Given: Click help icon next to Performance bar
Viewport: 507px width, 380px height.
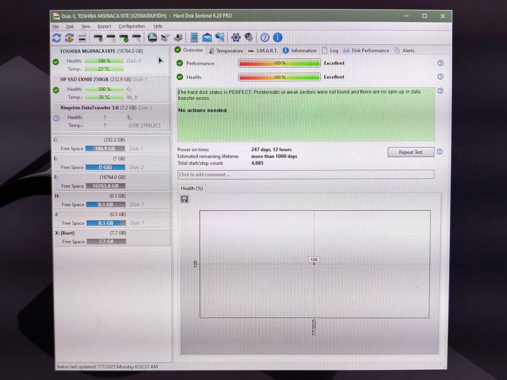Looking at the screenshot, I should (x=440, y=63).
